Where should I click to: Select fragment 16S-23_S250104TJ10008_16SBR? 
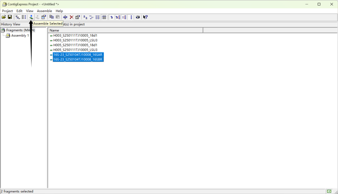pyautogui.click(x=78, y=59)
